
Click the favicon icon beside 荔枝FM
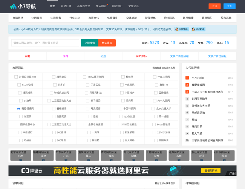point(156,85)
